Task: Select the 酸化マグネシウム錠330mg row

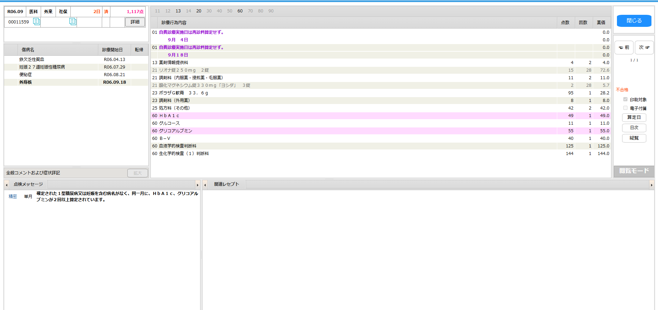Action: [381, 85]
